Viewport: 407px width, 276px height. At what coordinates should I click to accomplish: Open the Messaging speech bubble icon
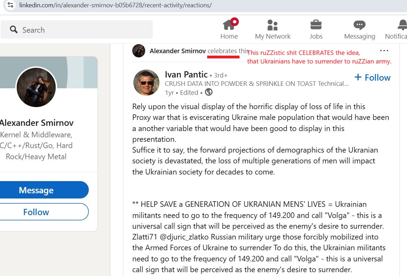coord(360,25)
